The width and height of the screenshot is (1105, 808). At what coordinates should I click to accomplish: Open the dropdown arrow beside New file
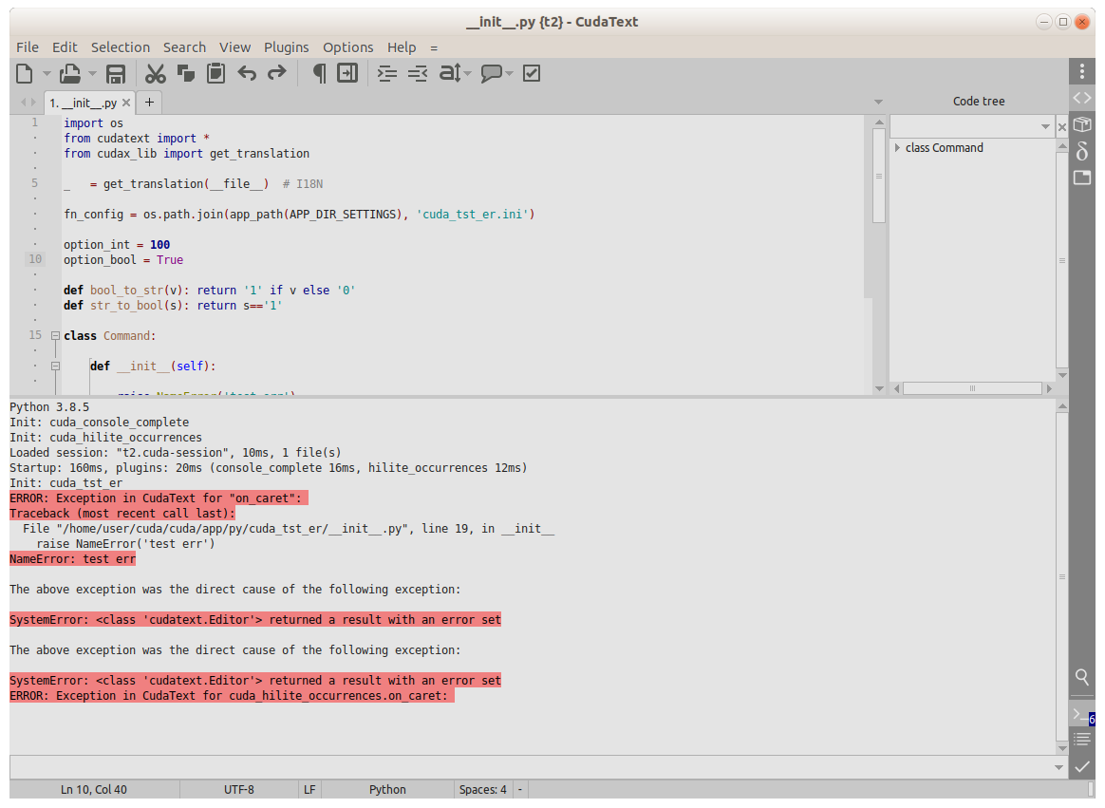point(47,73)
